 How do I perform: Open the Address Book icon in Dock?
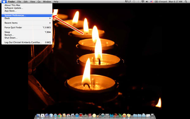(x=64, y=115)
